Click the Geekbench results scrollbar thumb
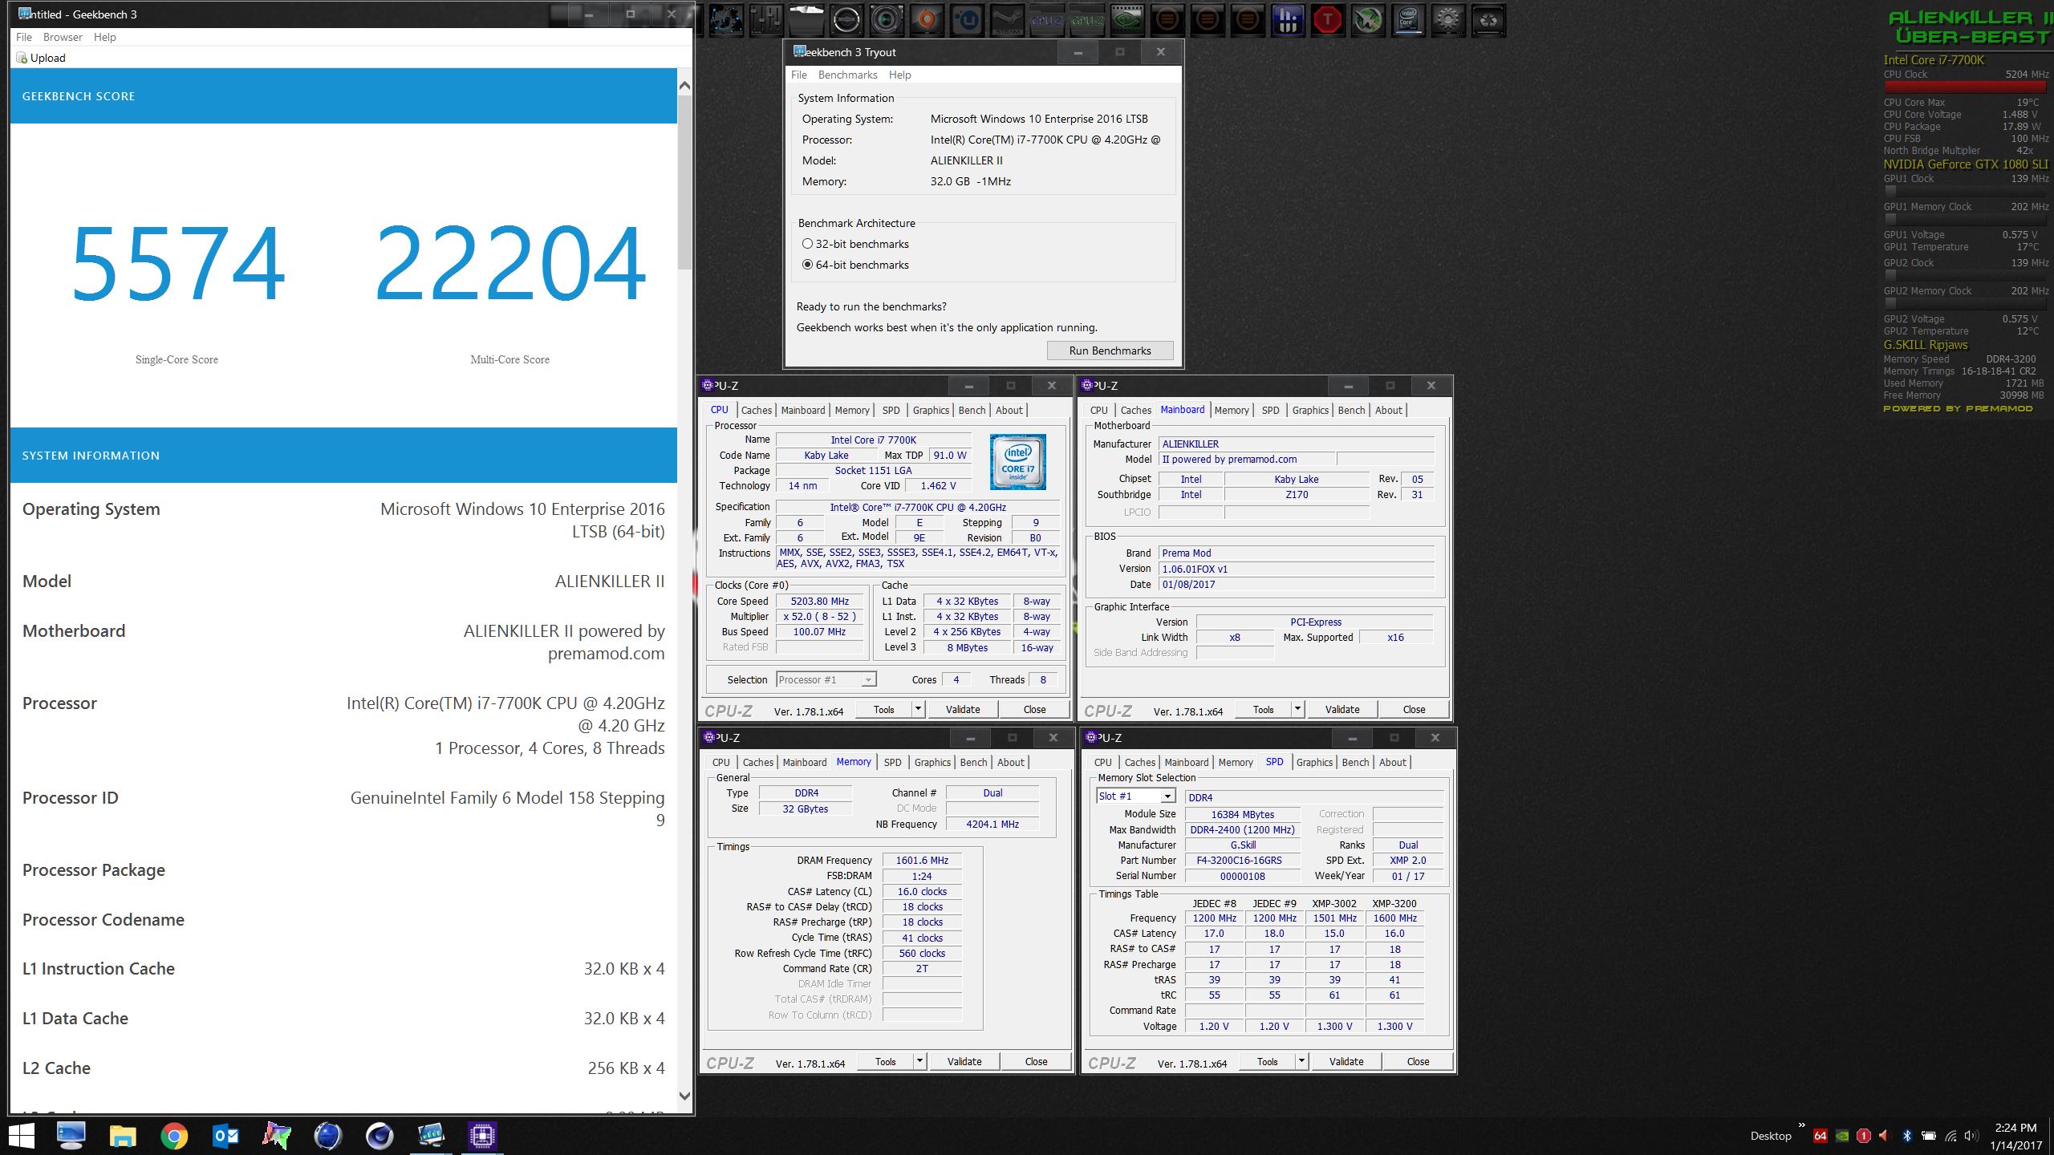This screenshot has width=2054, height=1155. click(x=684, y=183)
